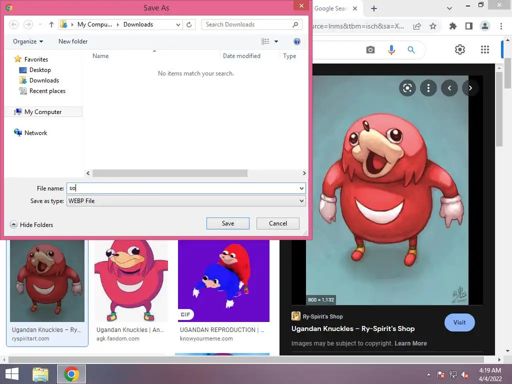Open a new Chrome tab
The height and width of the screenshot is (384, 512).
[374, 8]
